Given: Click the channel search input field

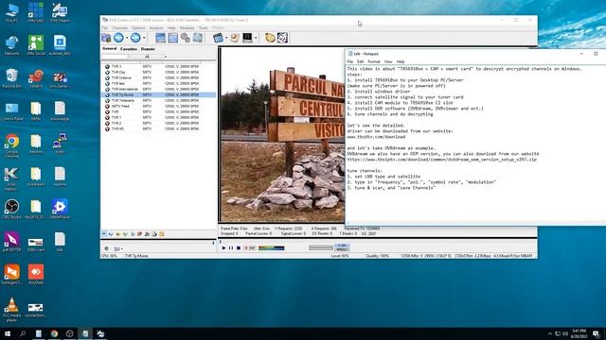Looking at the screenshot, I should point(115,57).
